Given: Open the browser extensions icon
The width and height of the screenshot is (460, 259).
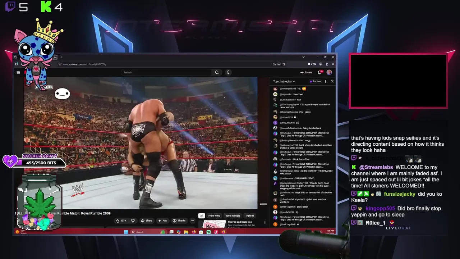Looking at the screenshot, I should (327, 64).
